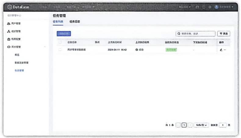Click the task name 同步零售销售数据

pyautogui.click(x=77, y=50)
